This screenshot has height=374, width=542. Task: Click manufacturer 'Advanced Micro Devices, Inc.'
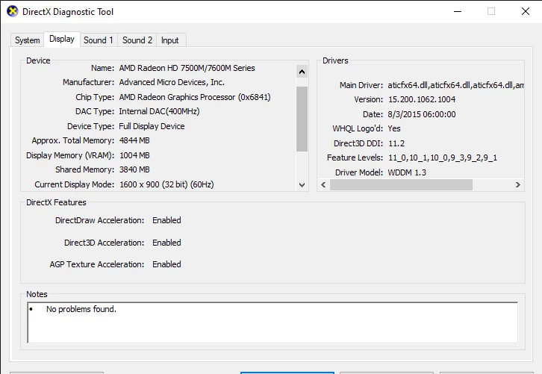pos(172,82)
